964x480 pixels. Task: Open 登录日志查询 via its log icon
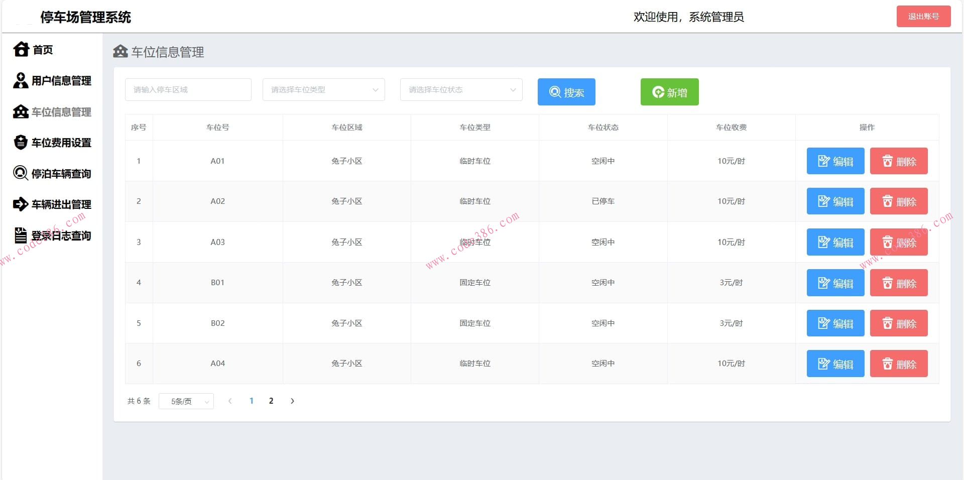click(x=20, y=235)
